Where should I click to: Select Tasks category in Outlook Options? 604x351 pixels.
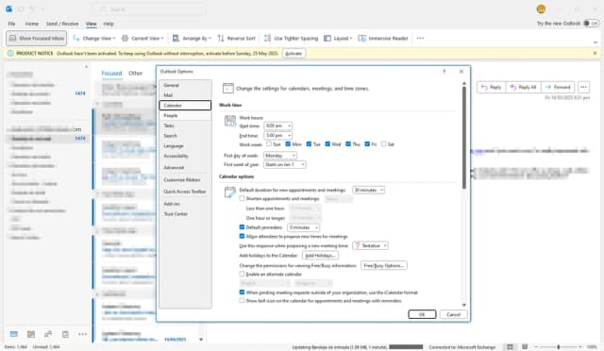(x=185, y=125)
